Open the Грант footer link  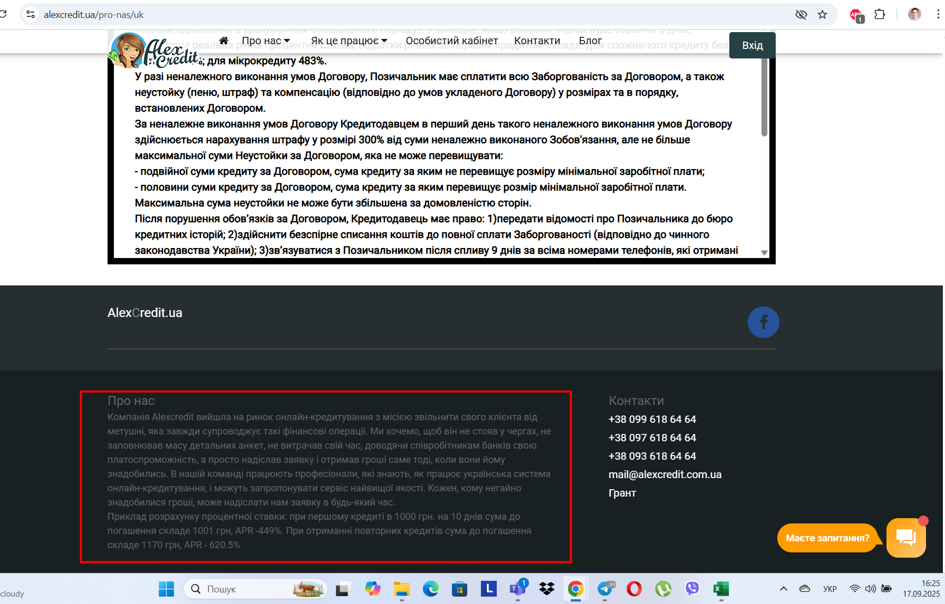pos(622,493)
